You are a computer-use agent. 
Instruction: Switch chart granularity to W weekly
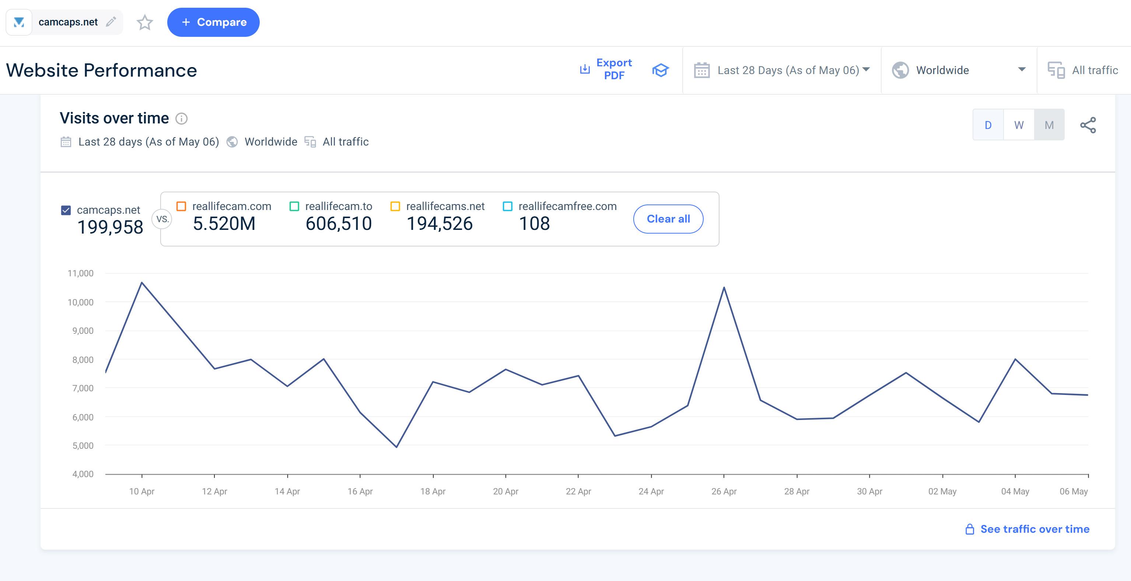pyautogui.click(x=1019, y=125)
